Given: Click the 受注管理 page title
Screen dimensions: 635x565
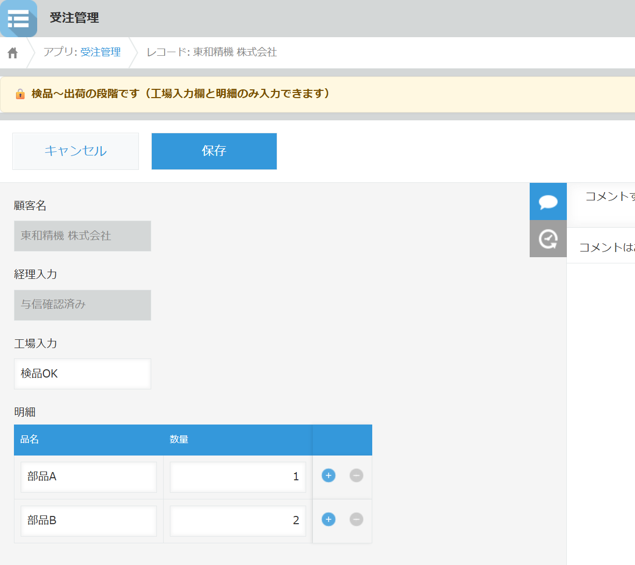Looking at the screenshot, I should coord(74,18).
